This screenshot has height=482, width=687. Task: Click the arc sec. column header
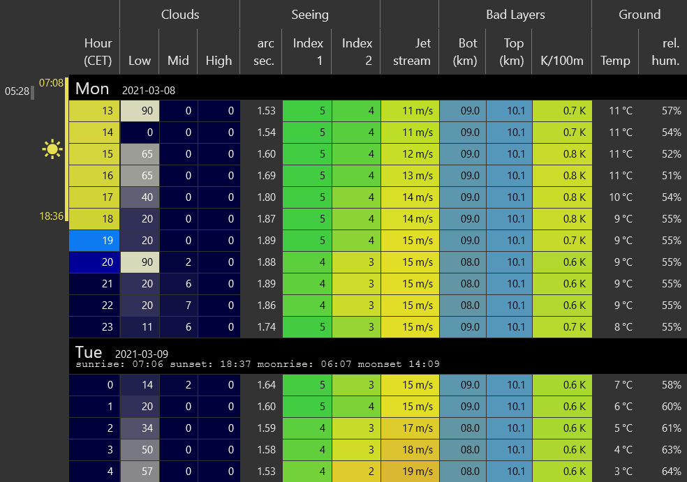pyautogui.click(x=263, y=52)
